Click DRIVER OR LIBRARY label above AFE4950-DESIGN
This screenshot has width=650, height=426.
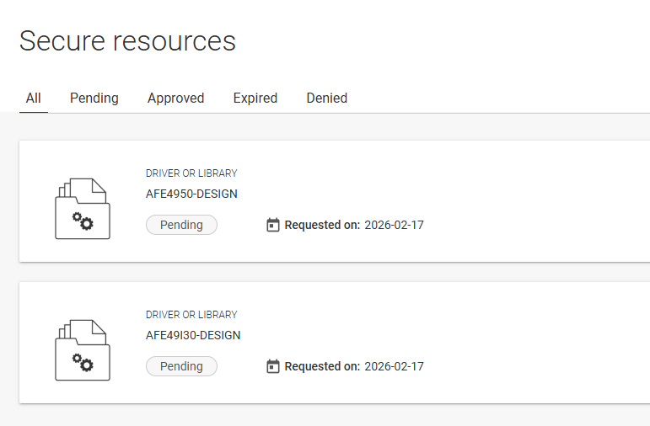click(x=191, y=173)
